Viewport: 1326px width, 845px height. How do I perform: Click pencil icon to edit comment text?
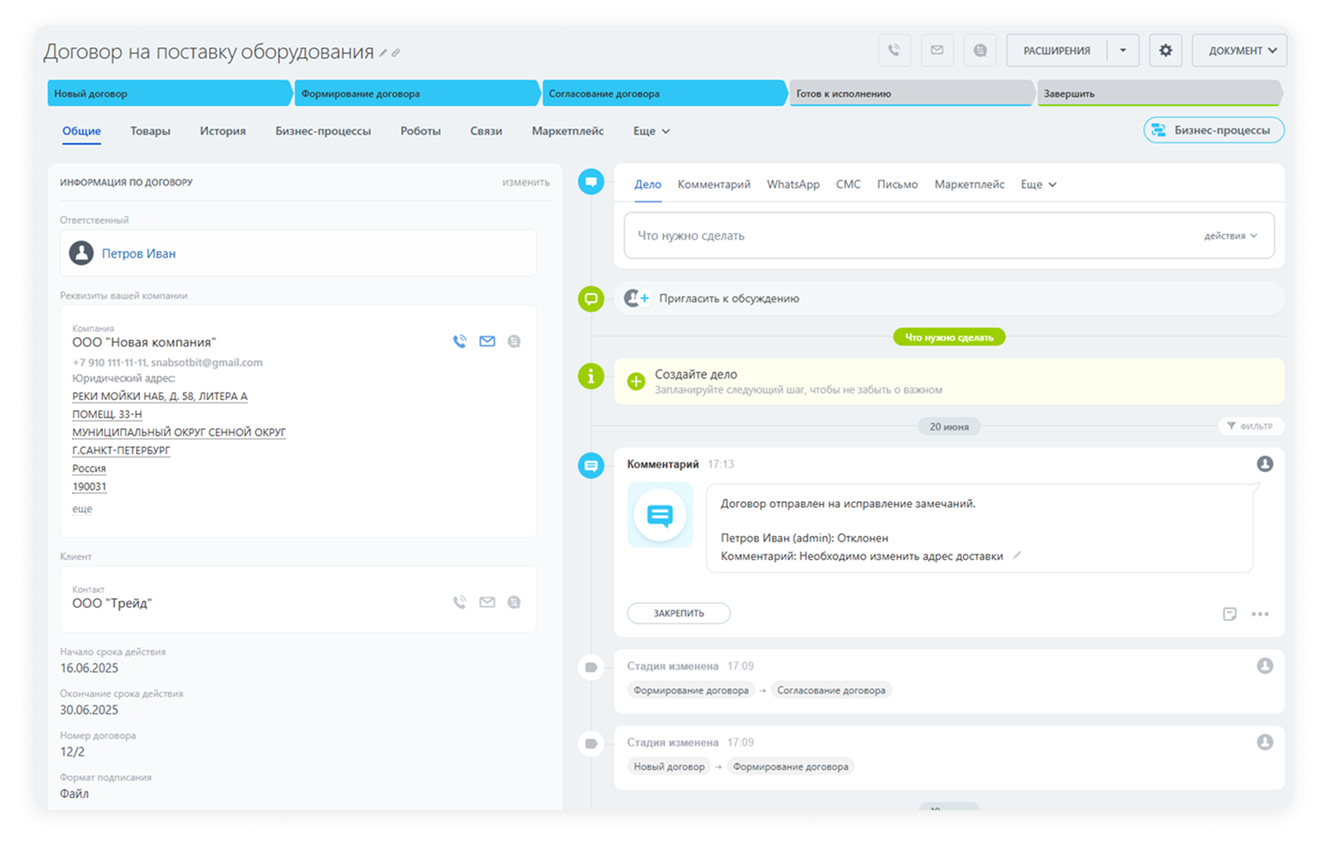(x=1017, y=556)
